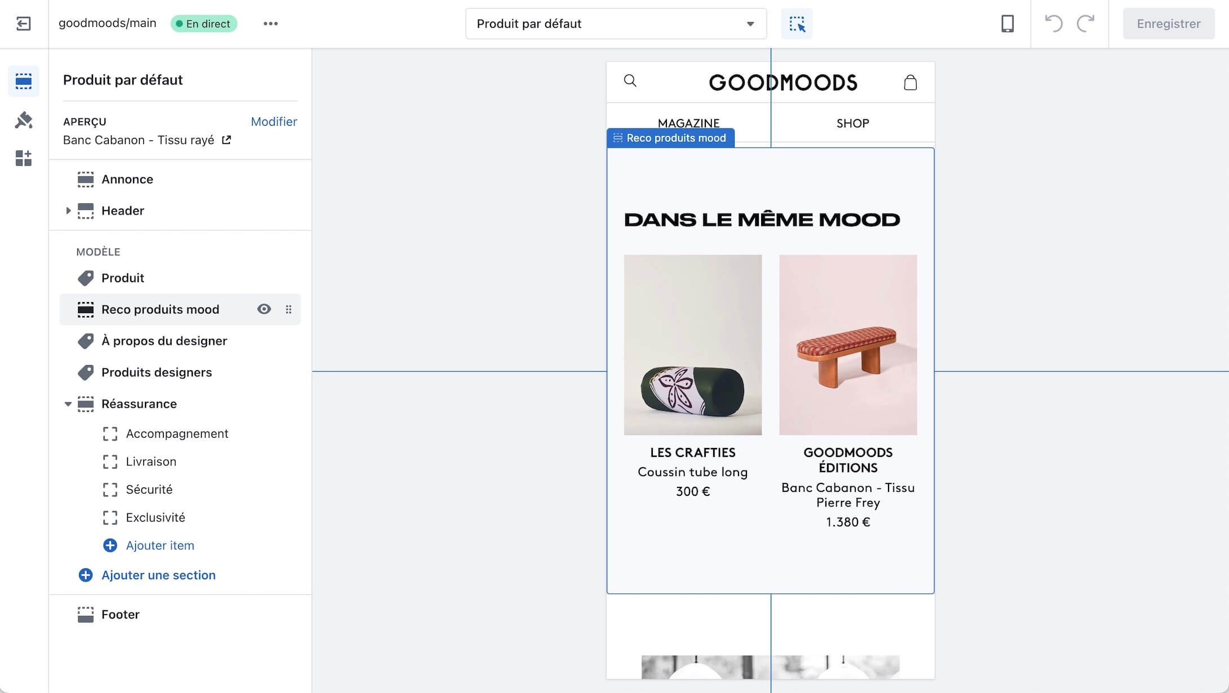Click the search magnifier in store preview
Screen dimensions: 1229x693
click(x=630, y=81)
